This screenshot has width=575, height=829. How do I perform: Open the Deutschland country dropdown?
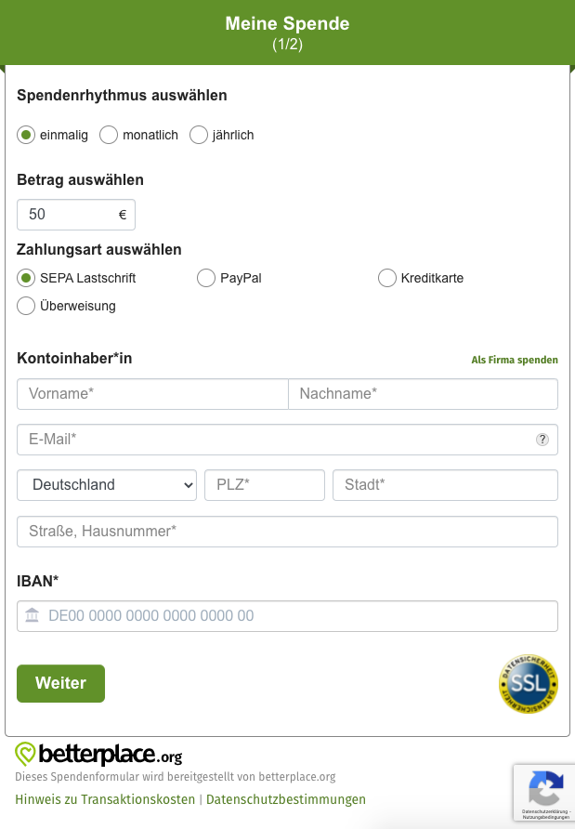[107, 485]
